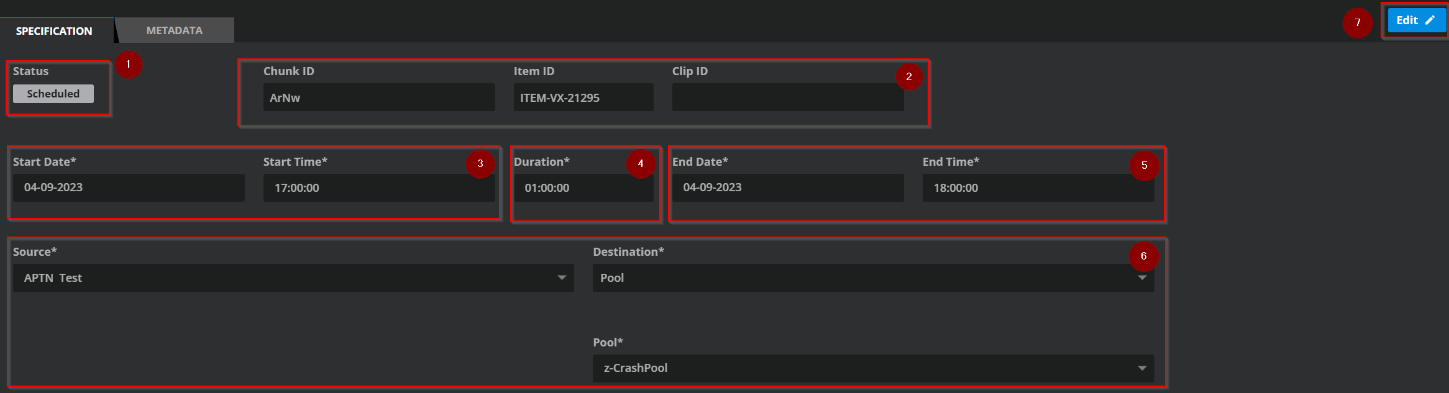Click red marker number 2 by Clip ID
Viewport: 1449px width, 393px height.
click(908, 77)
